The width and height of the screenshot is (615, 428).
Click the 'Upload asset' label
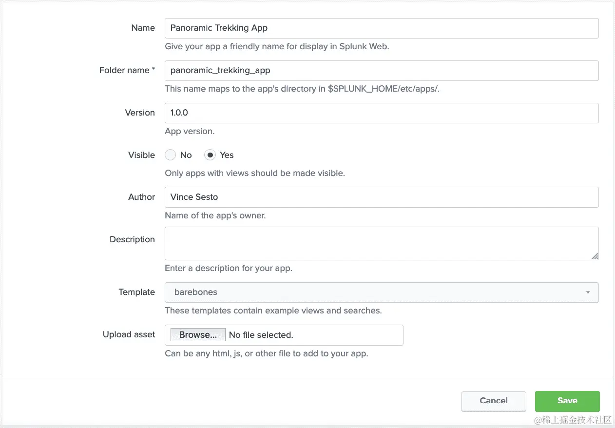pos(129,334)
